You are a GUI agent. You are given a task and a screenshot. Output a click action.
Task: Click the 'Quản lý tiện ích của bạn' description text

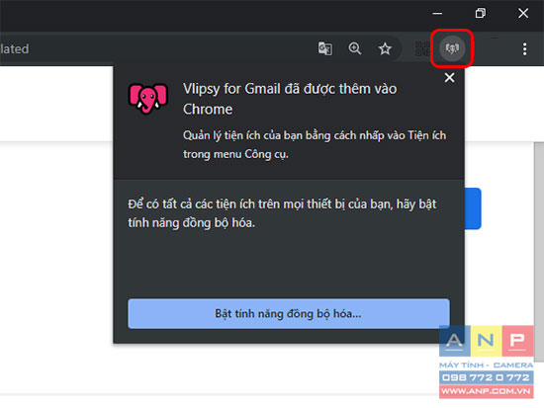pyautogui.click(x=315, y=144)
